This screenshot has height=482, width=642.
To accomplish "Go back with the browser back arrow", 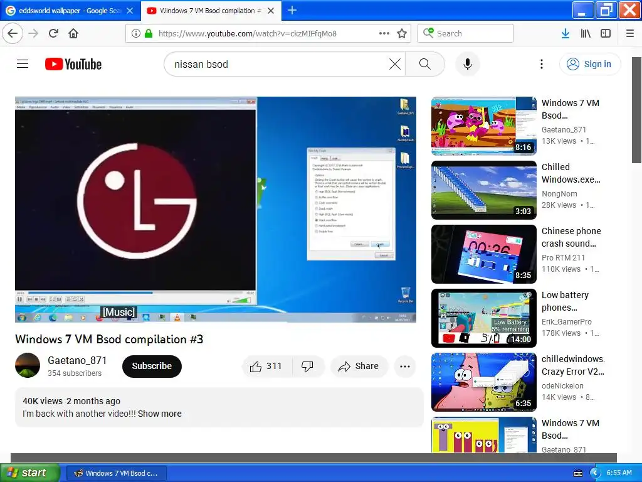I will (13, 33).
